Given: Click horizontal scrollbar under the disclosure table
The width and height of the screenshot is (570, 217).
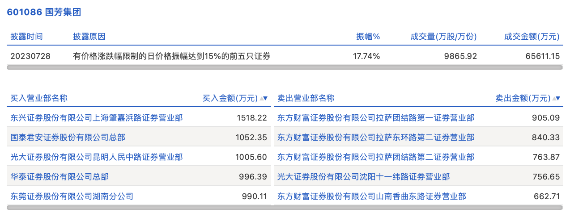Looking at the screenshot, I should [x=285, y=67].
